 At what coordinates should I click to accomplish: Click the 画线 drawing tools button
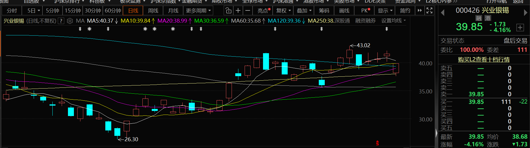344,11
